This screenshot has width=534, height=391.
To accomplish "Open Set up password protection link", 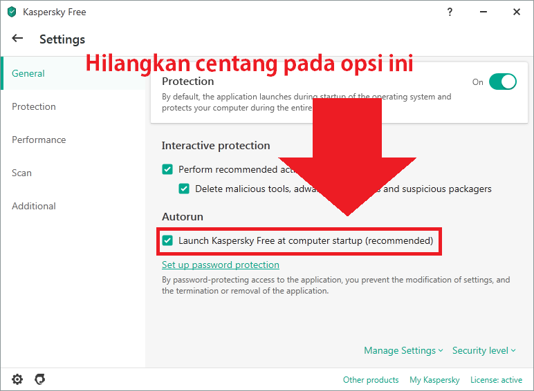I will point(221,265).
